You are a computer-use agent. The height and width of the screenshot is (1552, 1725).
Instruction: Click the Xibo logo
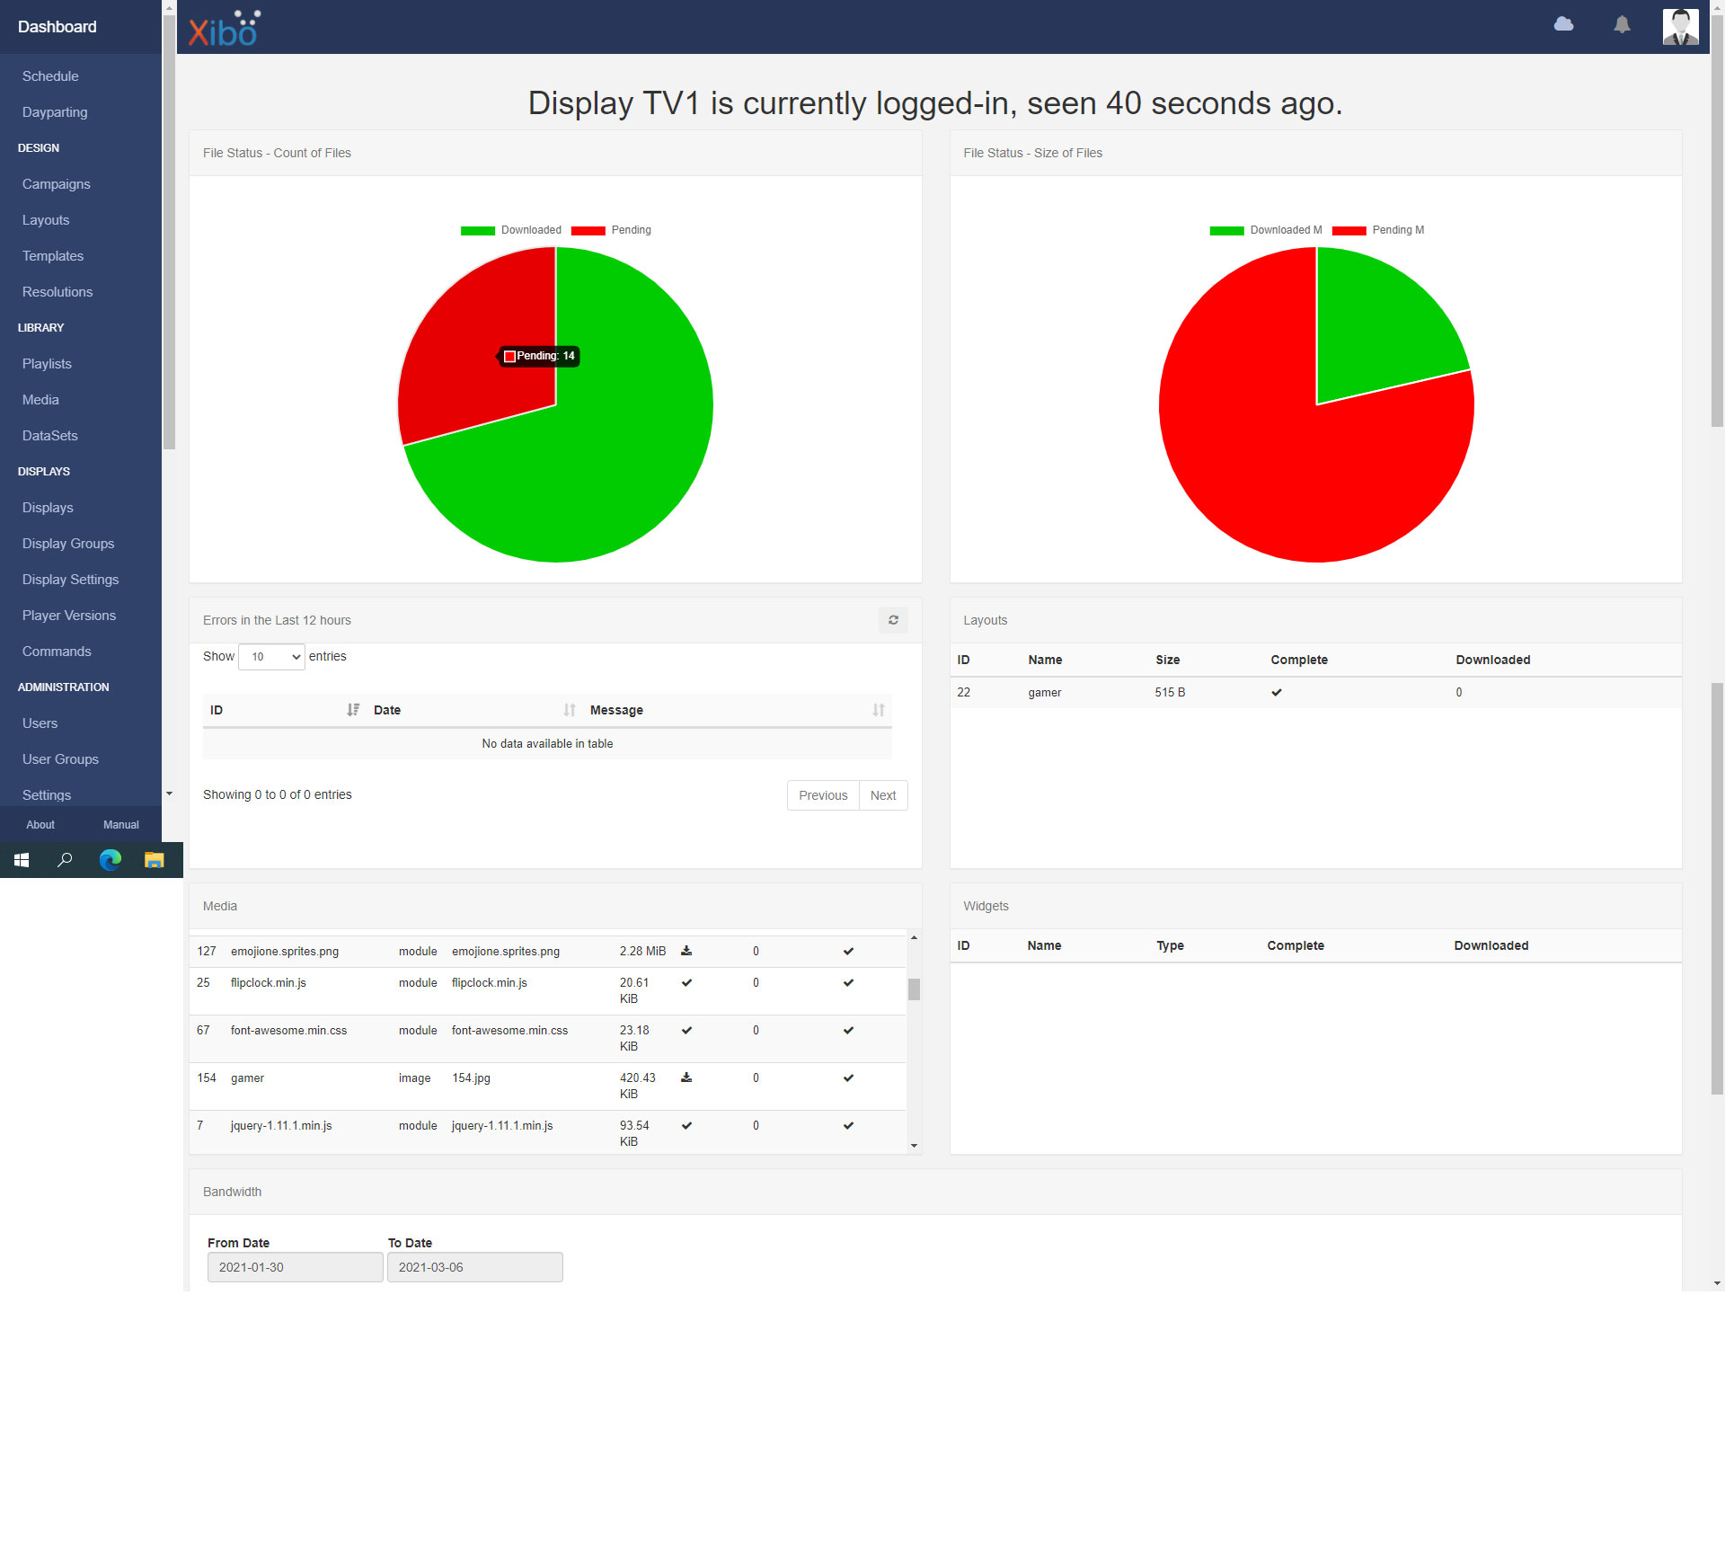pos(225,29)
